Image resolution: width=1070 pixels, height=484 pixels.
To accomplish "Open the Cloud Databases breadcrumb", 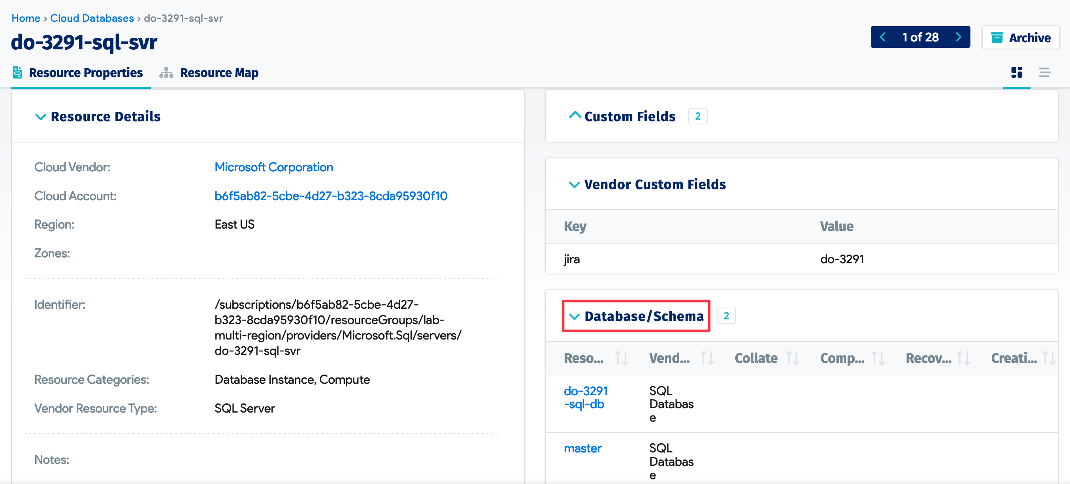I will click(x=92, y=18).
